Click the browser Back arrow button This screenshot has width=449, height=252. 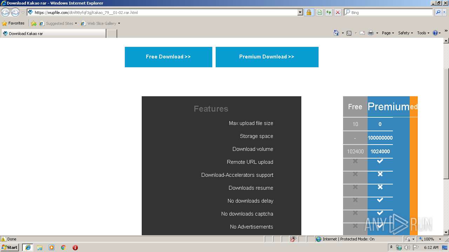pyautogui.click(x=5, y=13)
